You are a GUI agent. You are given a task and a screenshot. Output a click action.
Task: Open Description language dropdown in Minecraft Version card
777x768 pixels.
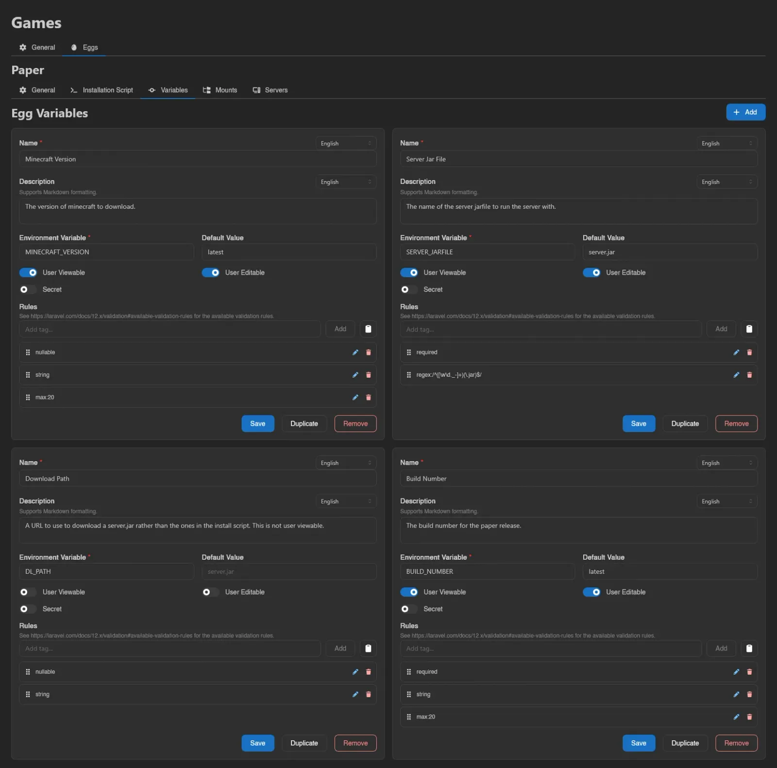(346, 182)
